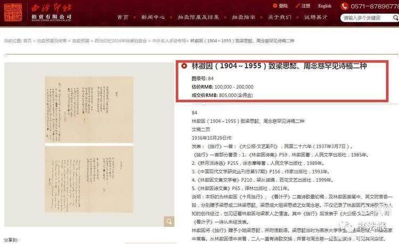Focus the keyword search input field
This screenshot has height=244, width=399.
click(367, 18)
